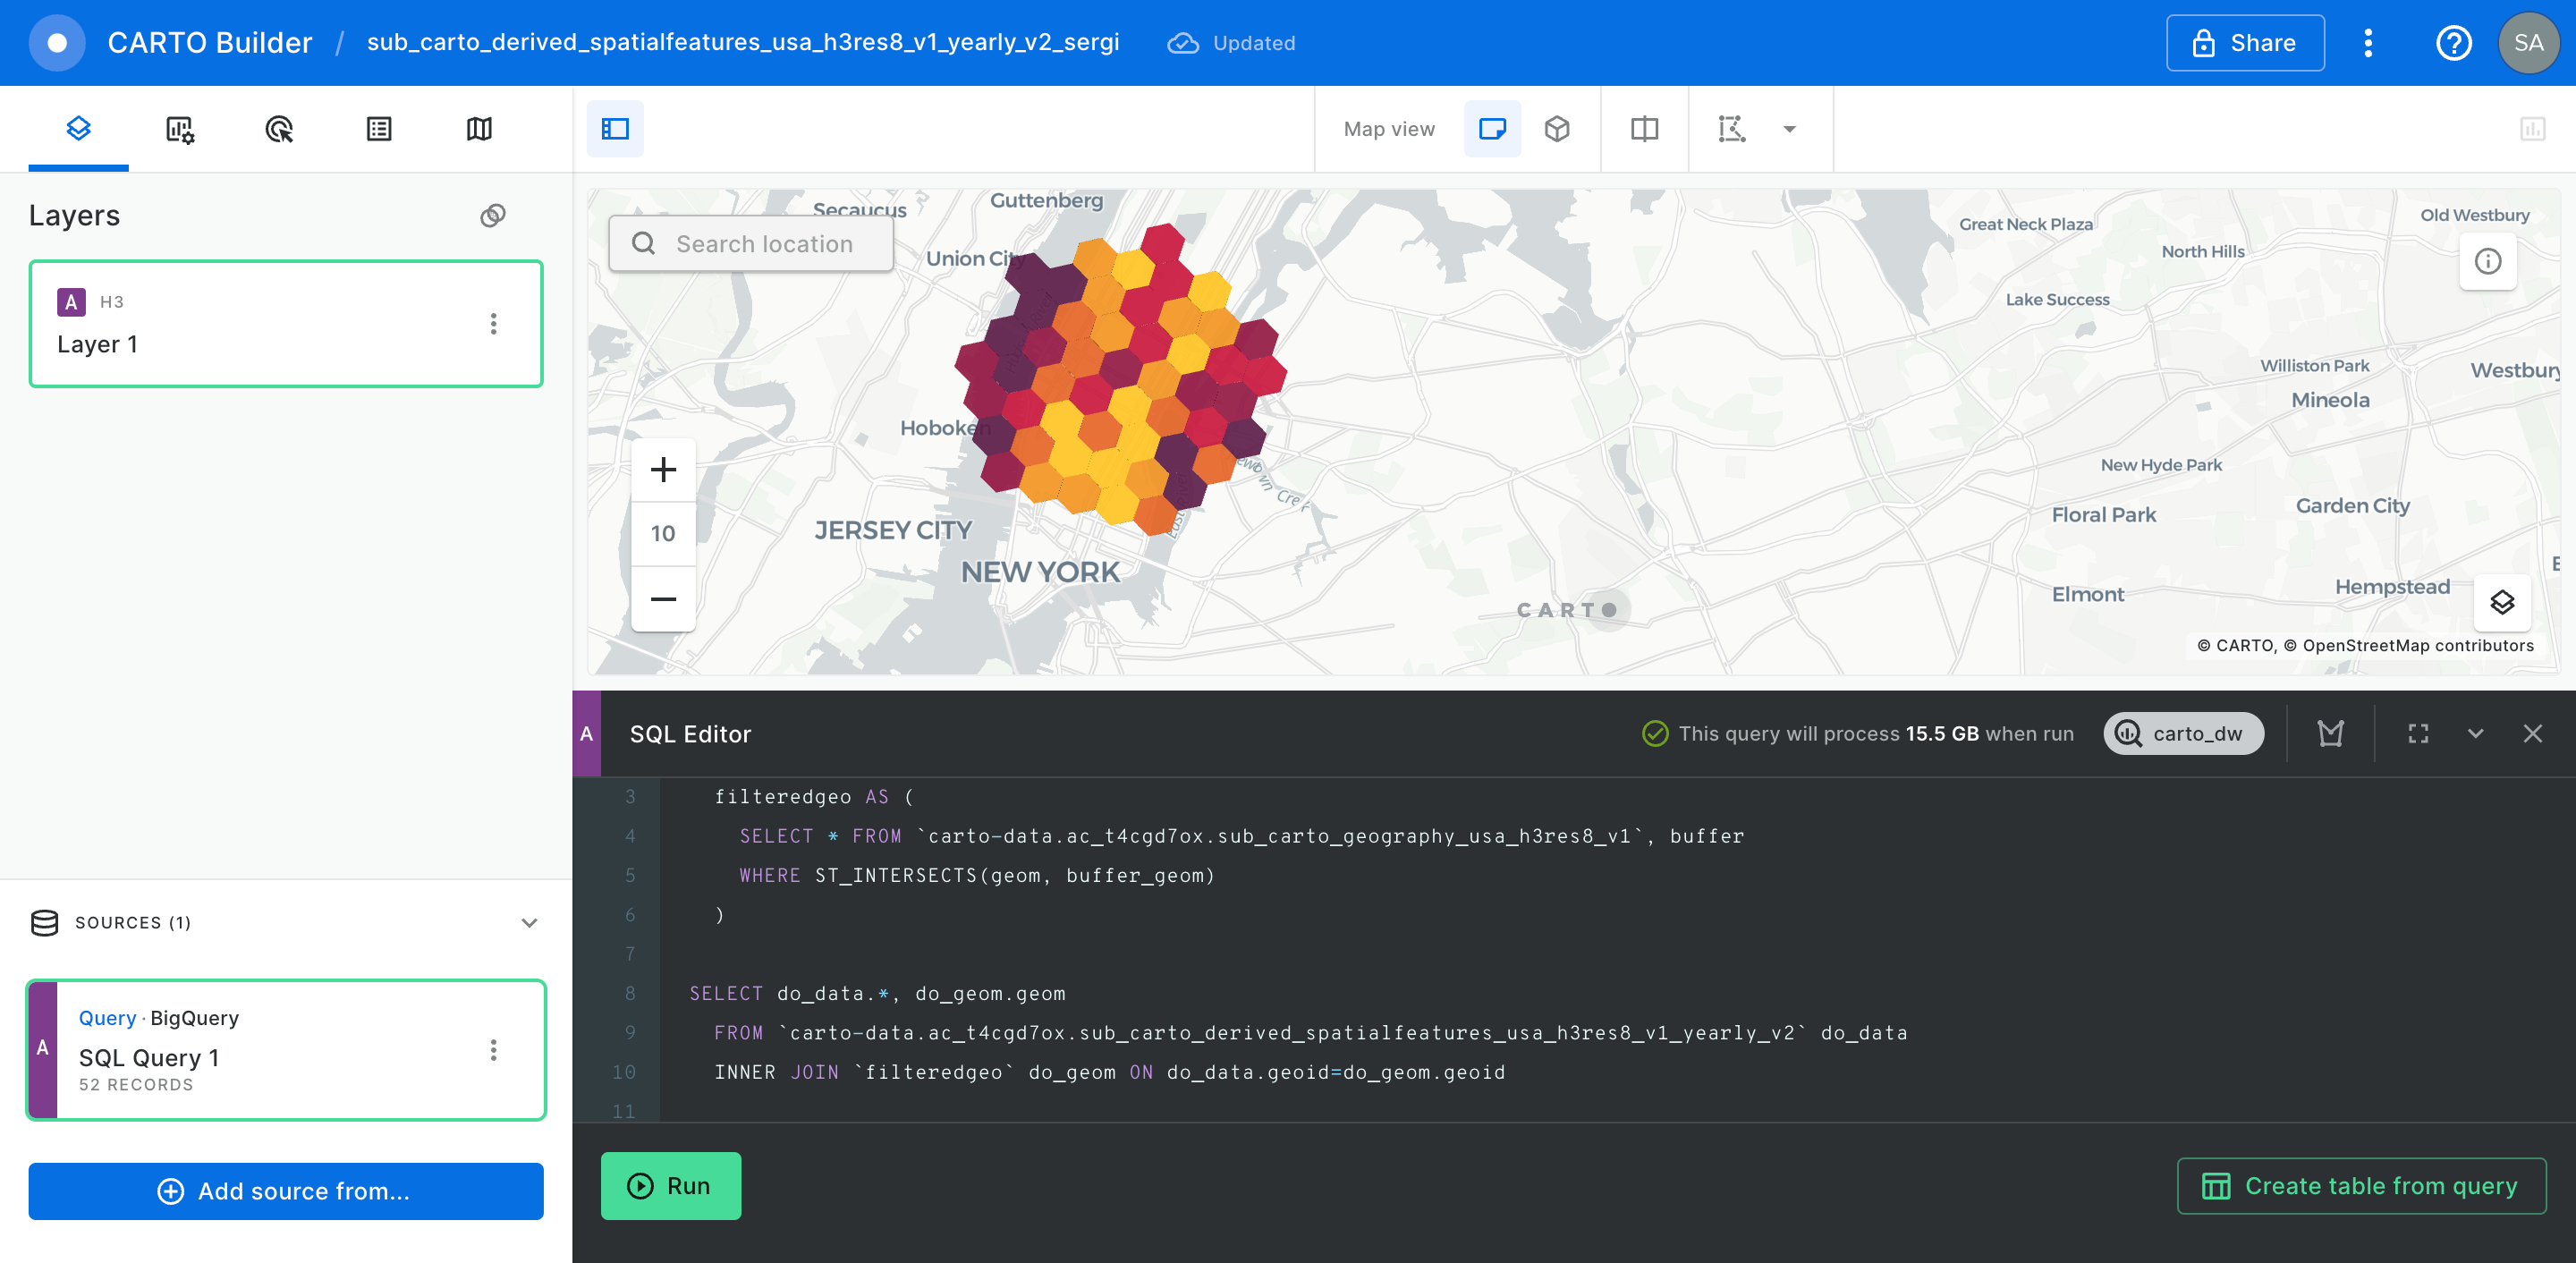Collapse the Sources section chevron
Image resolution: width=2576 pixels, height=1263 pixels.
[x=529, y=923]
